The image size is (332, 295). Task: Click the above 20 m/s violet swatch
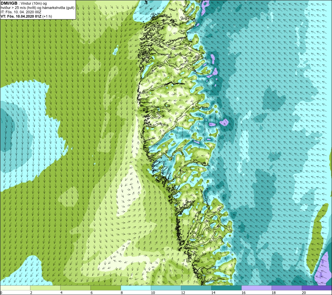tap(317, 288)
